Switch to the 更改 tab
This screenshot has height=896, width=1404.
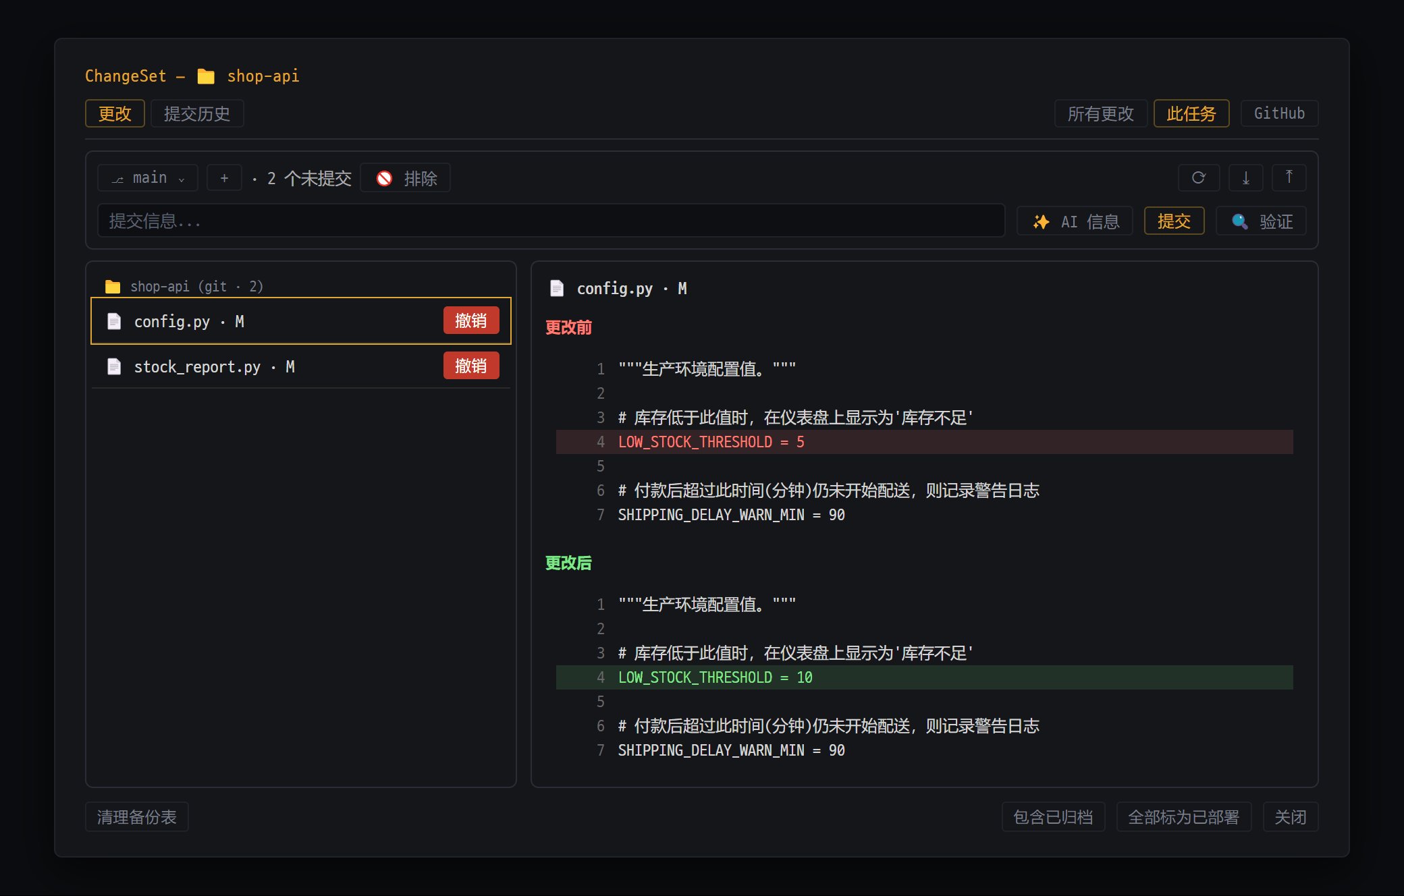click(115, 113)
